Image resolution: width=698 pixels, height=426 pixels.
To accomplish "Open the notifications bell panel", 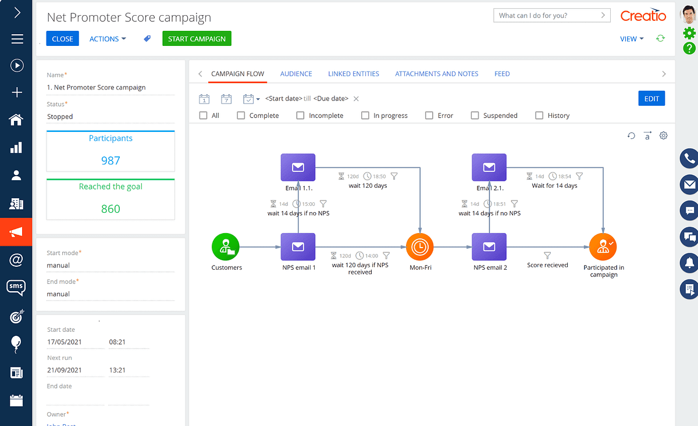I will pos(689,263).
